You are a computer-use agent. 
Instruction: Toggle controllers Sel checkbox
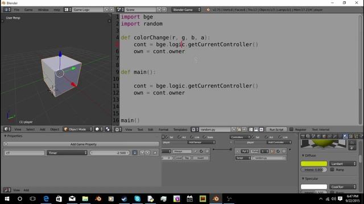pyautogui.click(x=253, y=137)
